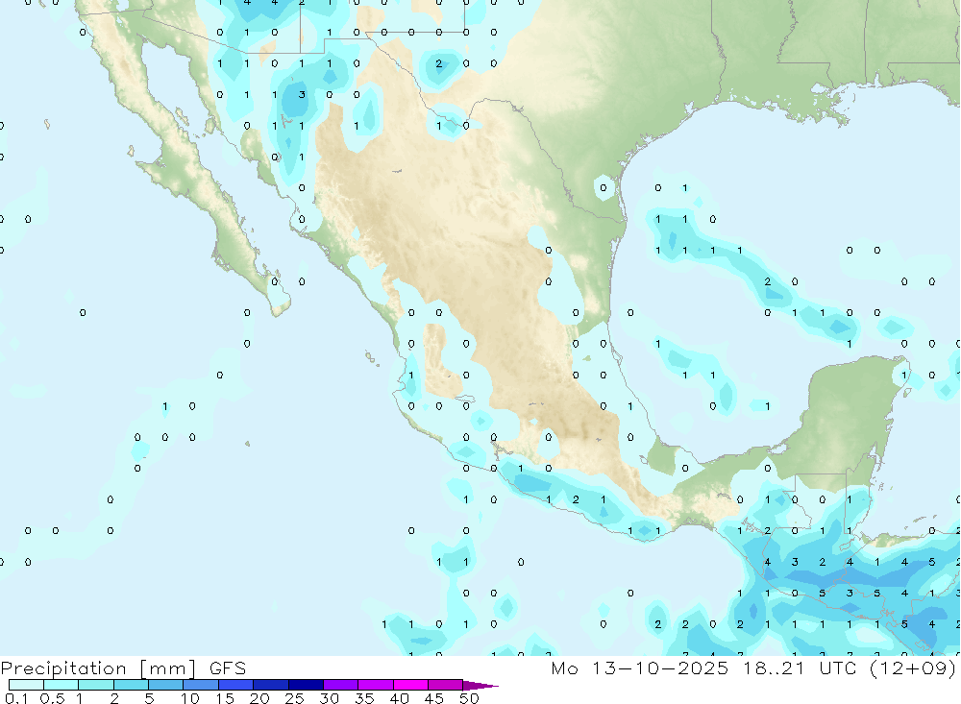
Task: Click the legend value '15'
Action: tap(225, 698)
